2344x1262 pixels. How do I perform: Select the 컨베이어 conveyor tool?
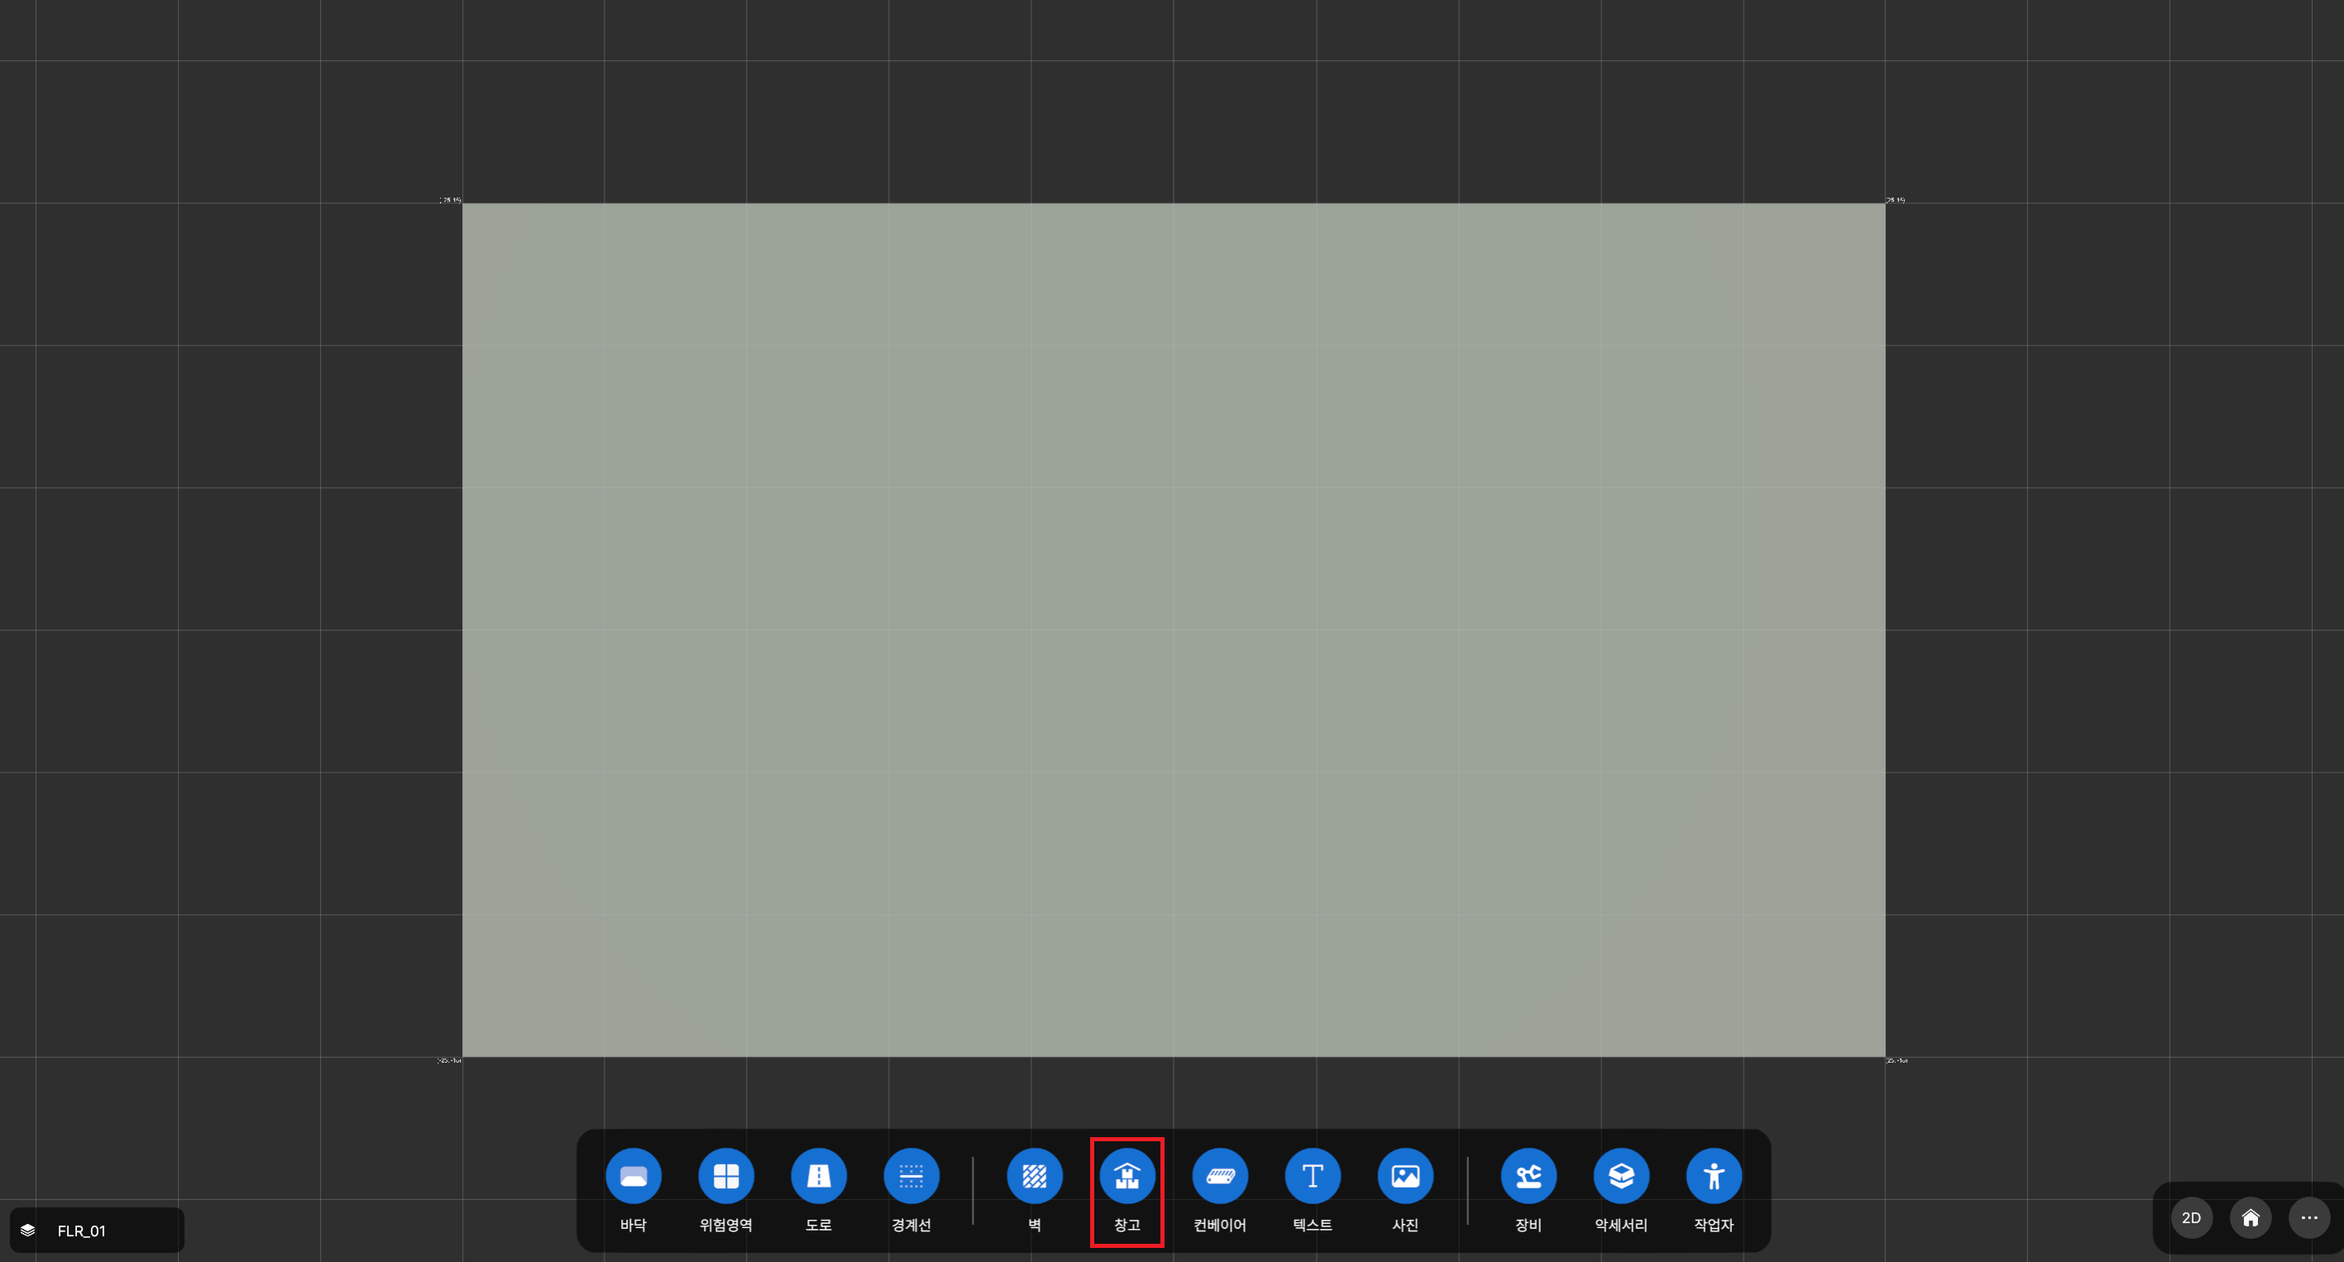[x=1219, y=1174]
